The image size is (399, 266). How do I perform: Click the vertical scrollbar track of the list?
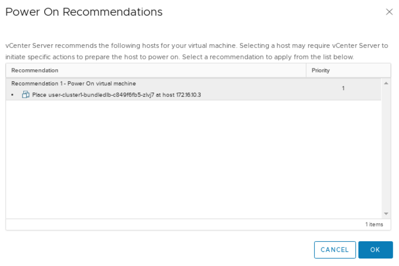click(x=386, y=152)
